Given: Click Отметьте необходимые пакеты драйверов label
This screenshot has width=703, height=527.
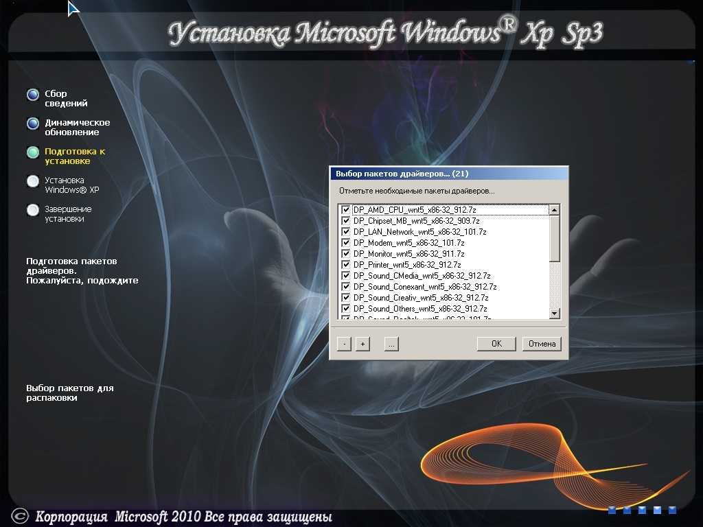Looking at the screenshot, I should tap(417, 191).
